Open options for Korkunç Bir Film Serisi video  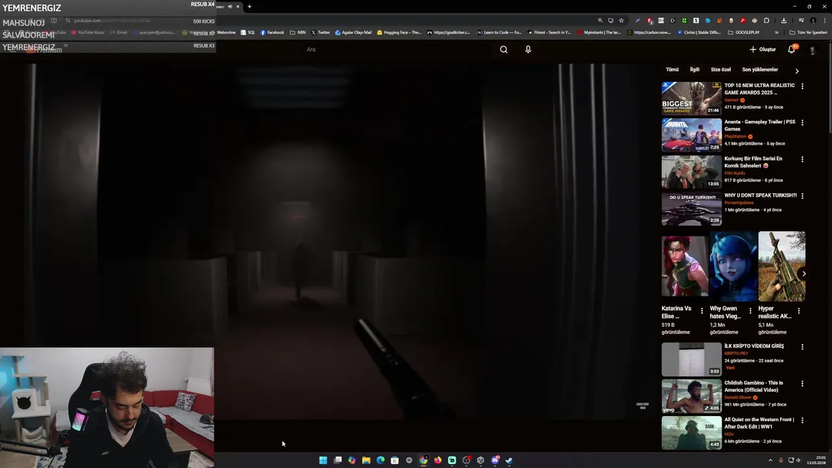(x=802, y=159)
